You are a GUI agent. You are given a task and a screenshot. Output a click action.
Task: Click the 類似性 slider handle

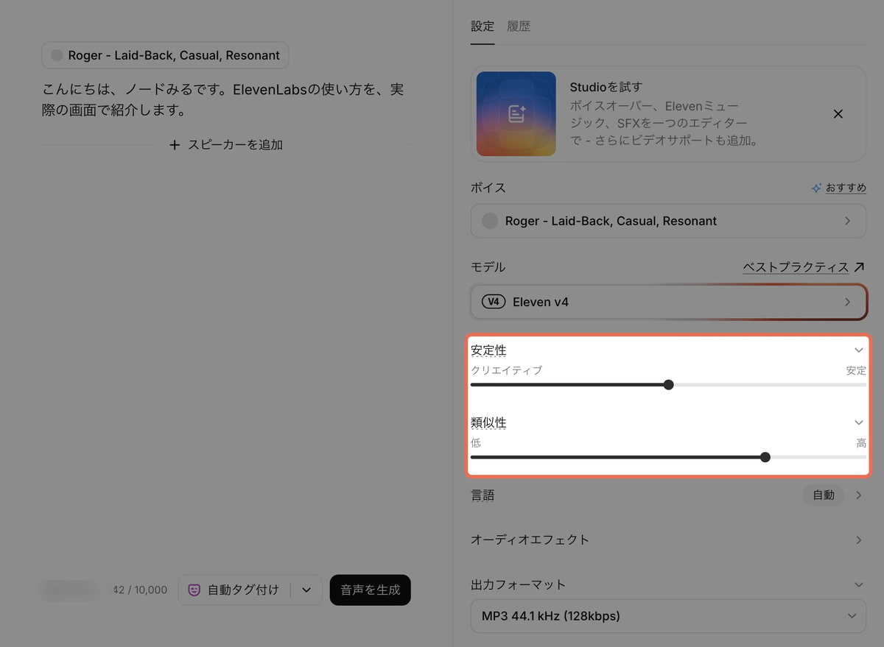(x=765, y=457)
